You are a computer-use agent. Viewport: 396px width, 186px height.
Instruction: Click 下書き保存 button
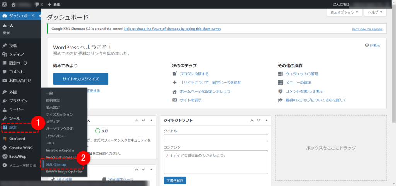click(x=175, y=181)
